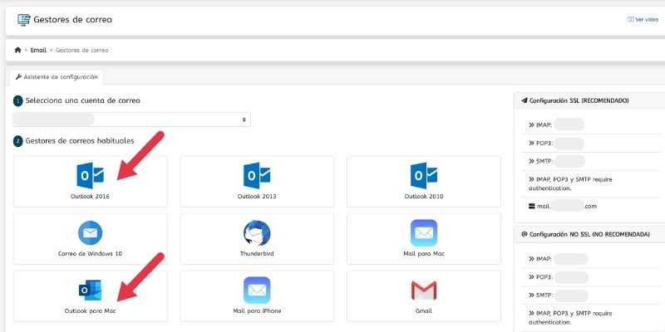Click the Gestores de correo page title
Screen dimensions: 665x332
click(72, 19)
